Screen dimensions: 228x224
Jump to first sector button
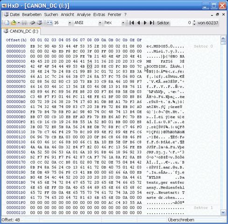click(132, 23)
